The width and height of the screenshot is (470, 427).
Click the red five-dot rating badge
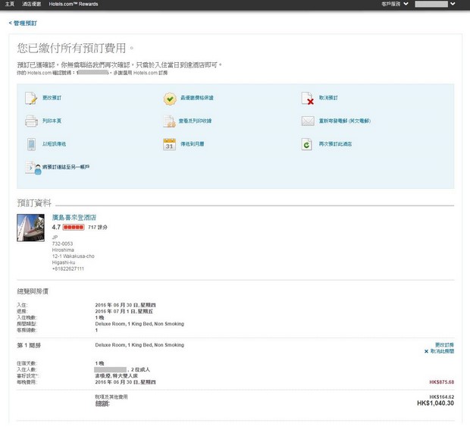coord(74,228)
